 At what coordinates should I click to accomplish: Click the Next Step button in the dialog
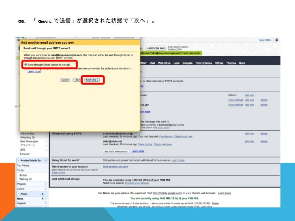92,80
